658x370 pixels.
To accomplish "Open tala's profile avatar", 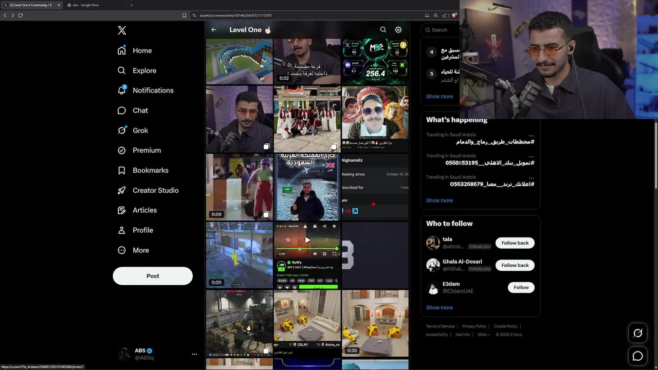I will (433, 243).
